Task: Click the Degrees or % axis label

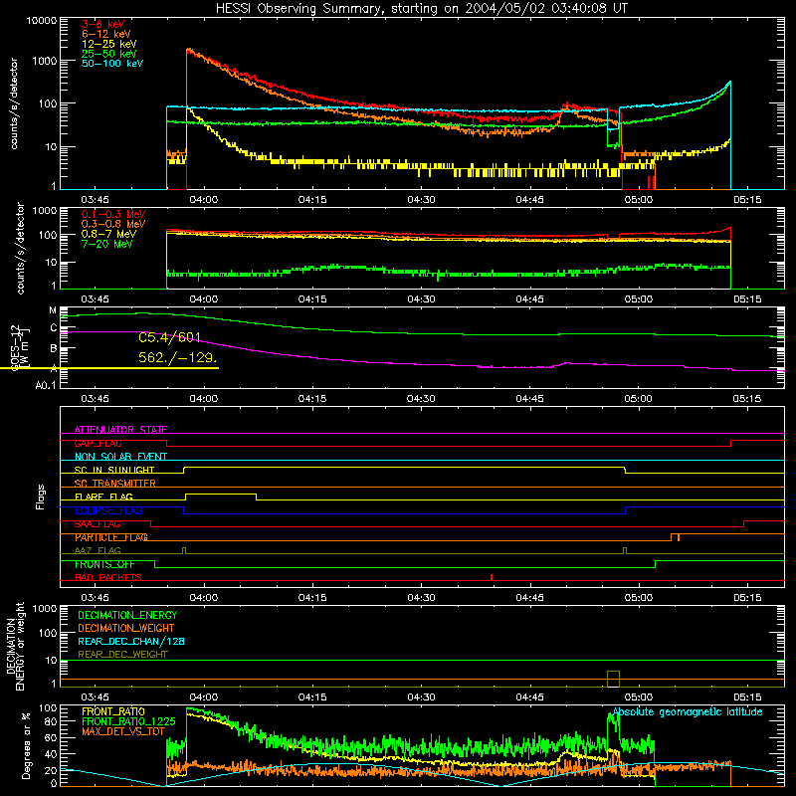Action: coord(26,746)
